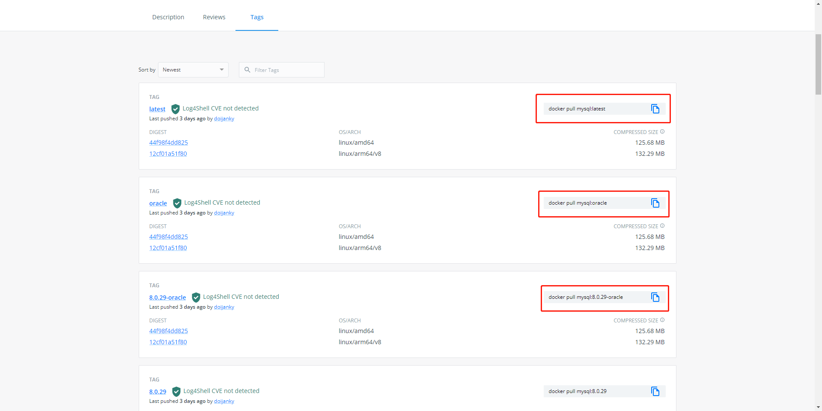The width and height of the screenshot is (822, 411).
Task: Open the latest tag link
Action: tap(157, 109)
